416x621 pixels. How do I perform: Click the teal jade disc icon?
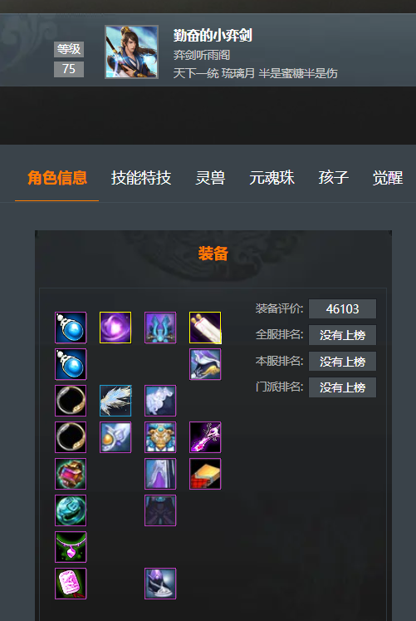coord(71,510)
